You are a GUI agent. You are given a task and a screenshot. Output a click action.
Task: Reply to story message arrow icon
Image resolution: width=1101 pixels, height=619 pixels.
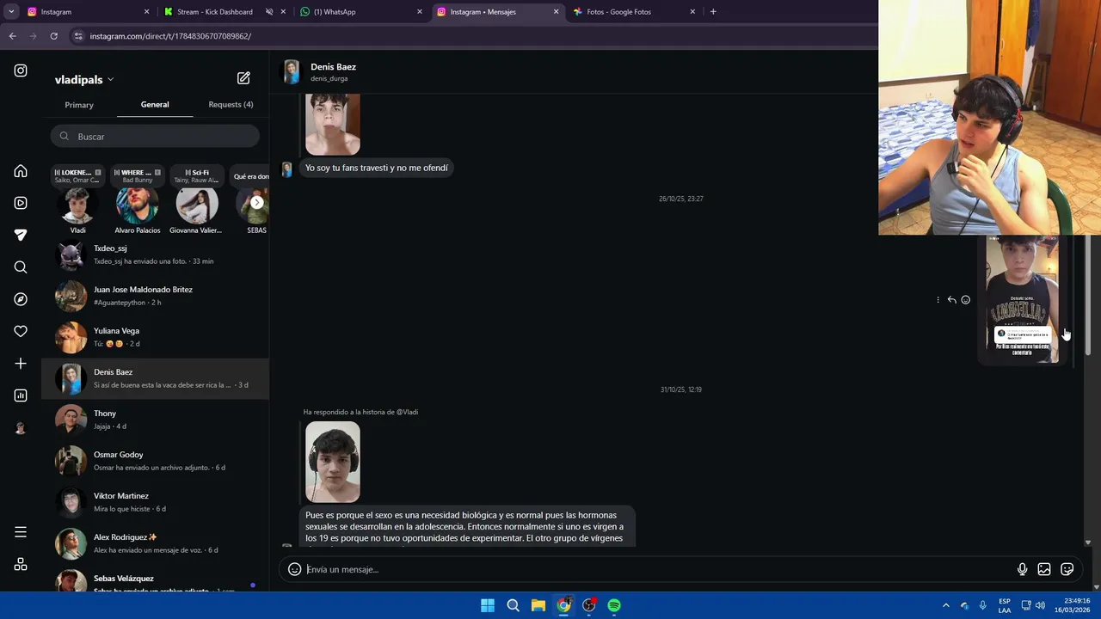pos(951,300)
